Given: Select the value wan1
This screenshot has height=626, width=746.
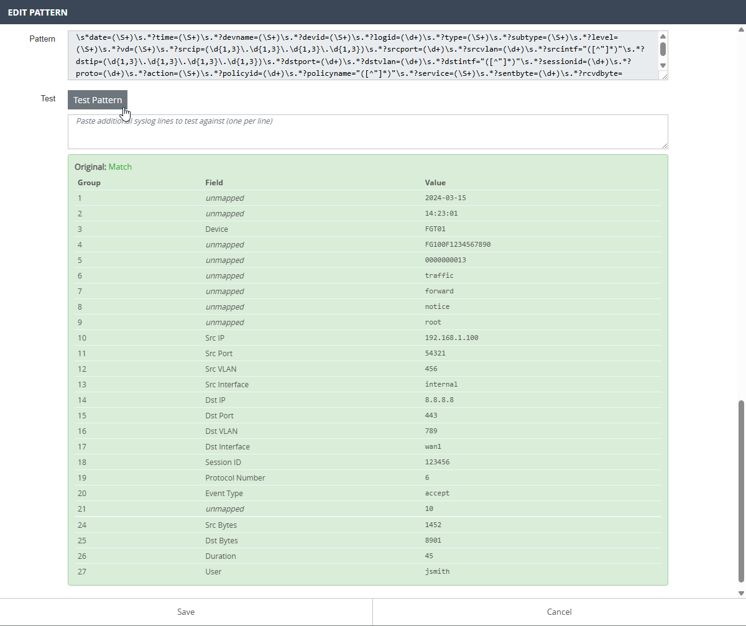Looking at the screenshot, I should coord(433,446).
